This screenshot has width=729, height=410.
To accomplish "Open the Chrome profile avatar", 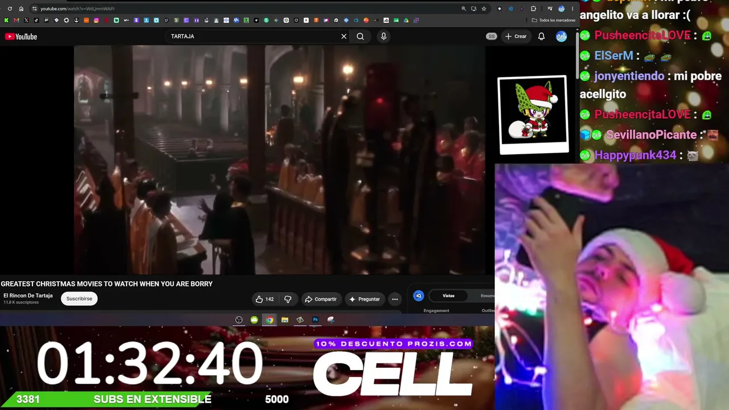I will click(562, 9).
